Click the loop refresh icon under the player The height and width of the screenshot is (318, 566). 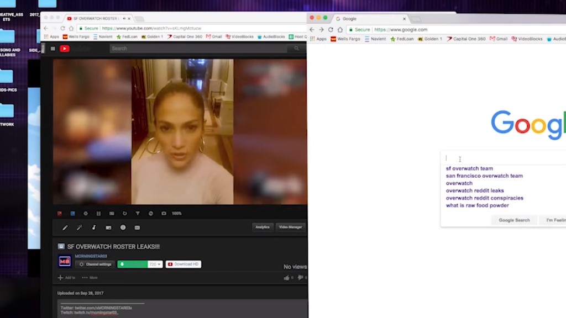point(124,214)
